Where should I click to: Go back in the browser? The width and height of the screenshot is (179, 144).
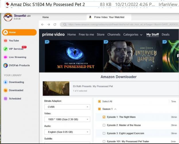tap(43, 24)
